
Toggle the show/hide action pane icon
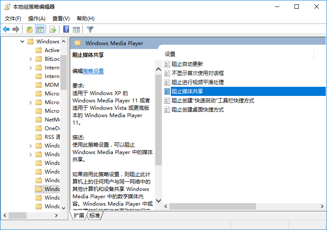pos(76,30)
